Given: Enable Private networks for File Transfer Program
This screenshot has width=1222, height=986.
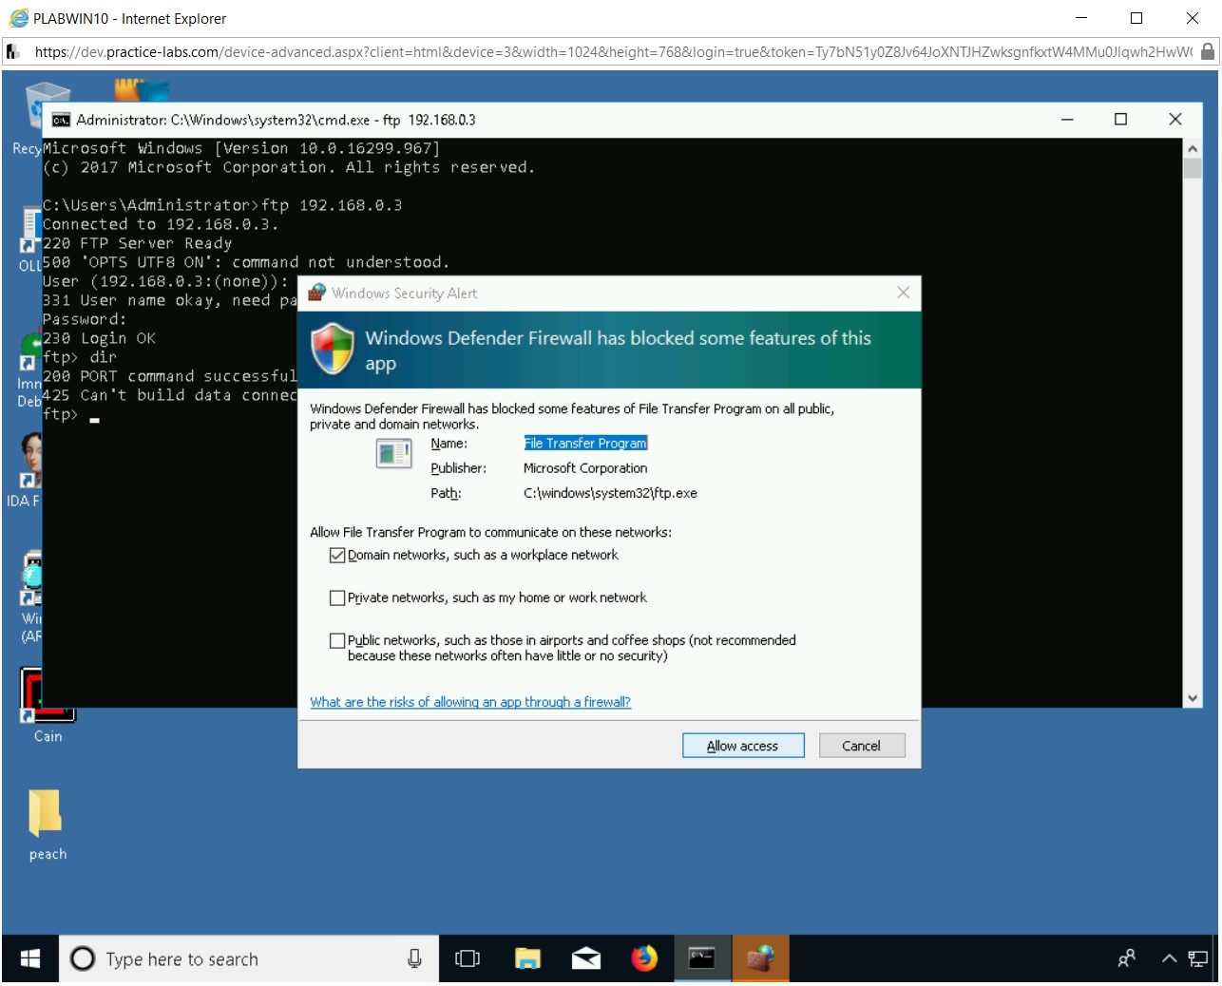Looking at the screenshot, I should pyautogui.click(x=337, y=597).
